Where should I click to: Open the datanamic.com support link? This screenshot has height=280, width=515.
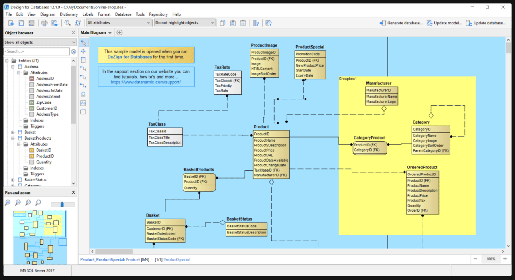pyautogui.click(x=145, y=82)
